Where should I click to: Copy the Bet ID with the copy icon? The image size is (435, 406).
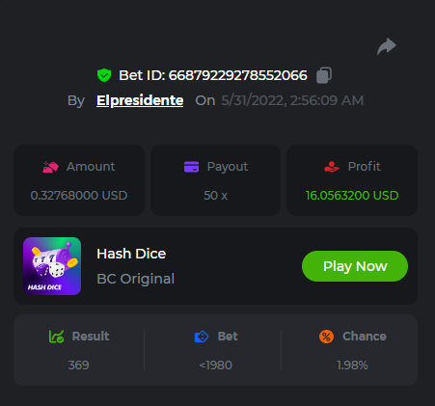pyautogui.click(x=324, y=75)
